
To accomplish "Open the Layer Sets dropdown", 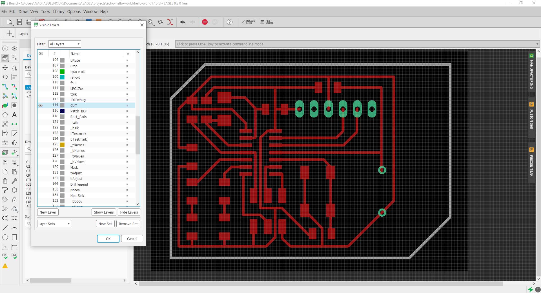I will tap(54, 224).
